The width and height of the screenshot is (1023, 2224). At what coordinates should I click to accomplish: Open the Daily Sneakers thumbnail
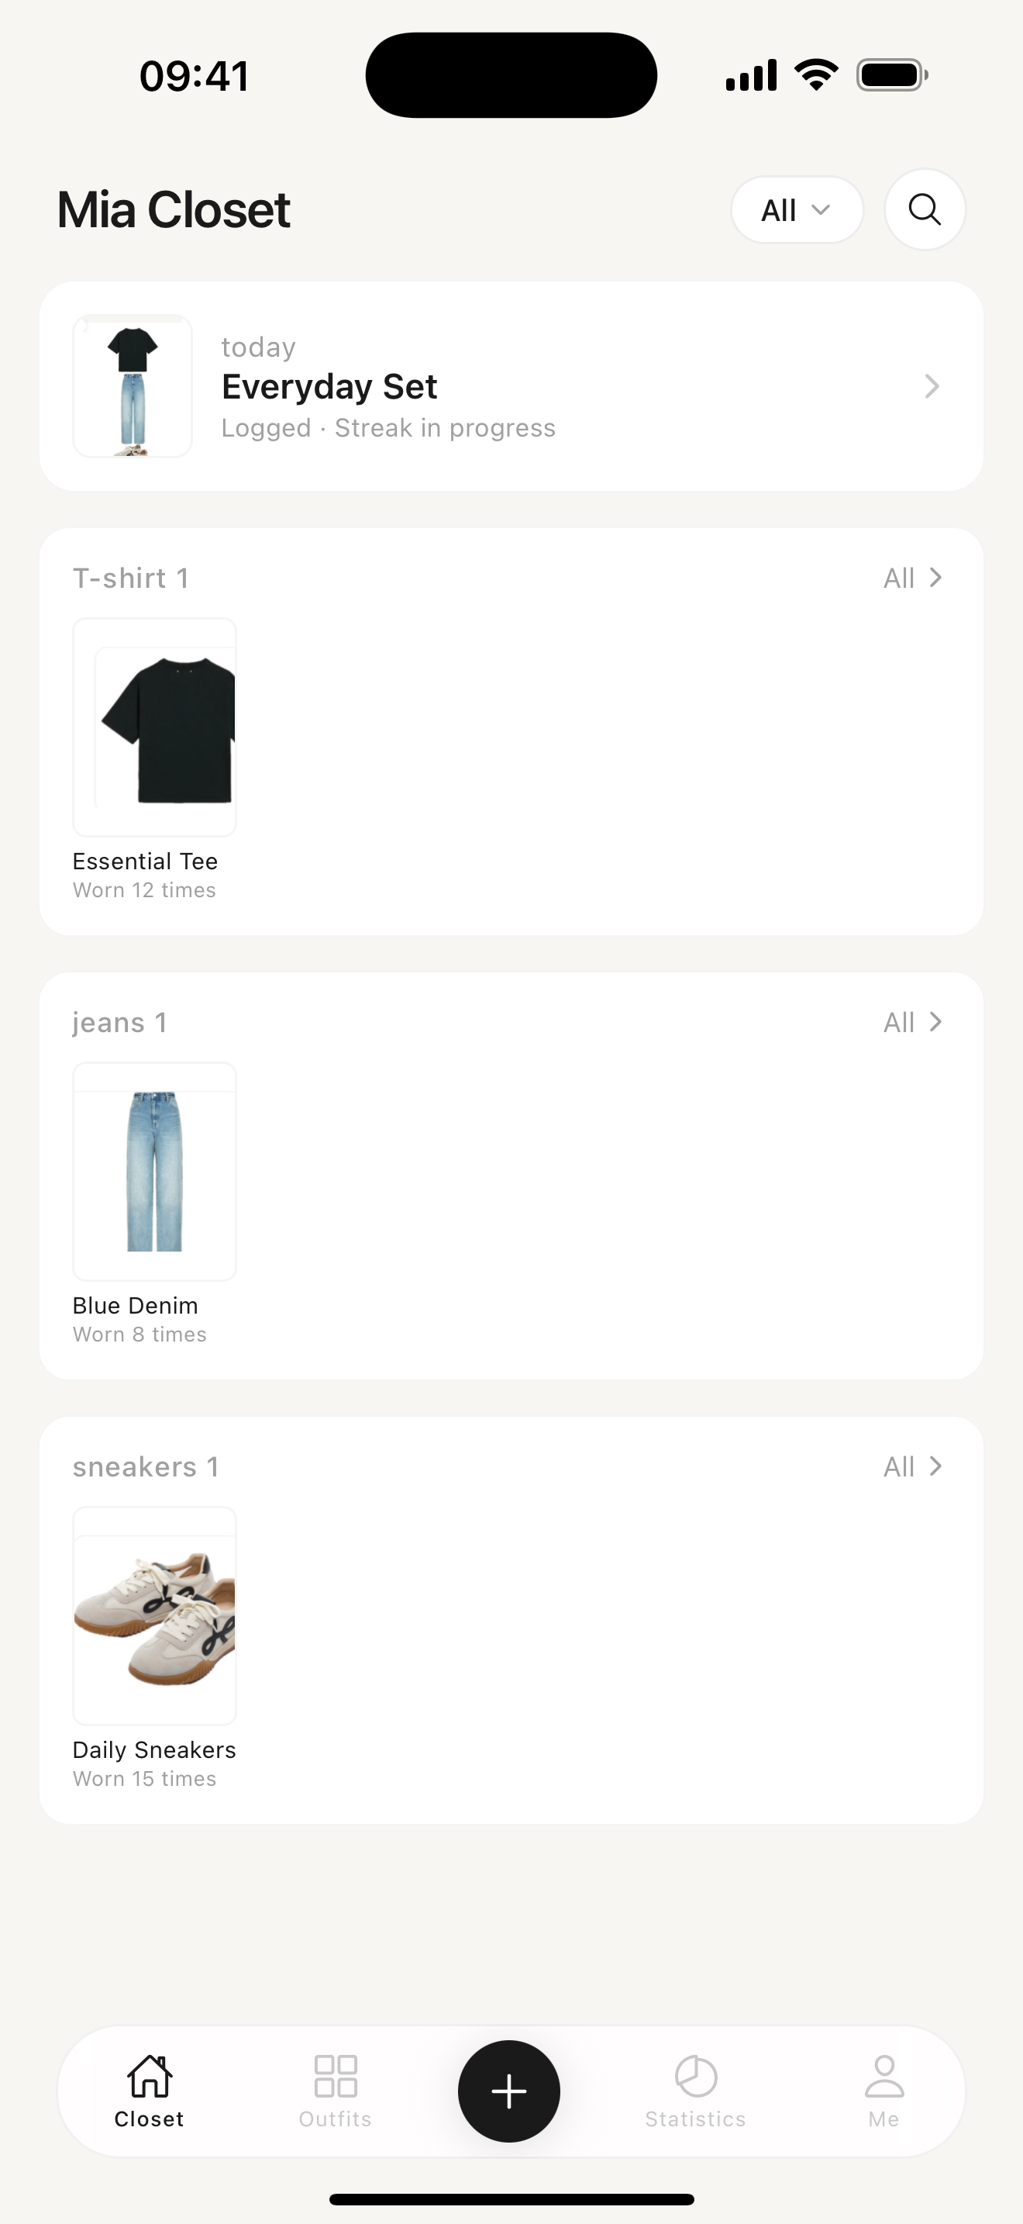[154, 1615]
